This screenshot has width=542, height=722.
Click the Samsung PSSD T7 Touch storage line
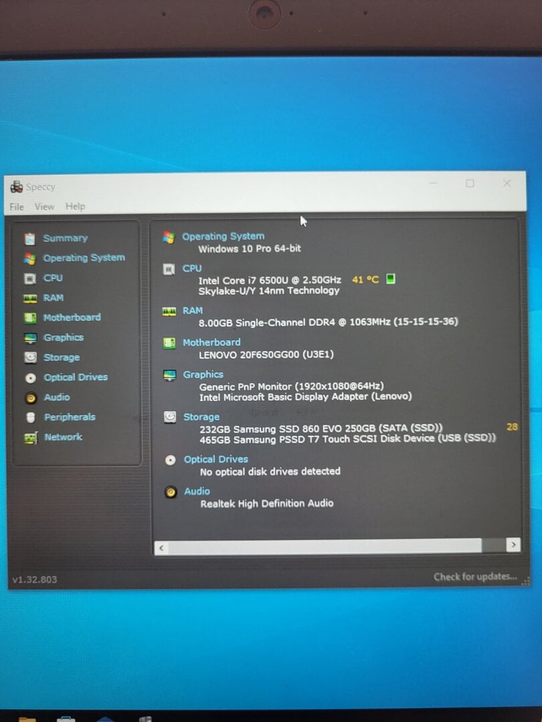click(x=348, y=439)
